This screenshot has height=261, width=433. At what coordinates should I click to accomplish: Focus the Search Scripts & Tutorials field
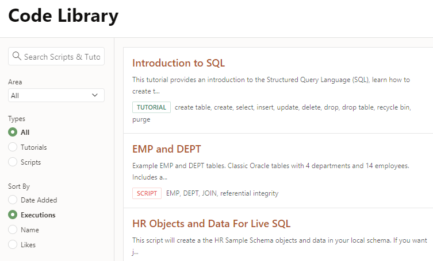56,56
